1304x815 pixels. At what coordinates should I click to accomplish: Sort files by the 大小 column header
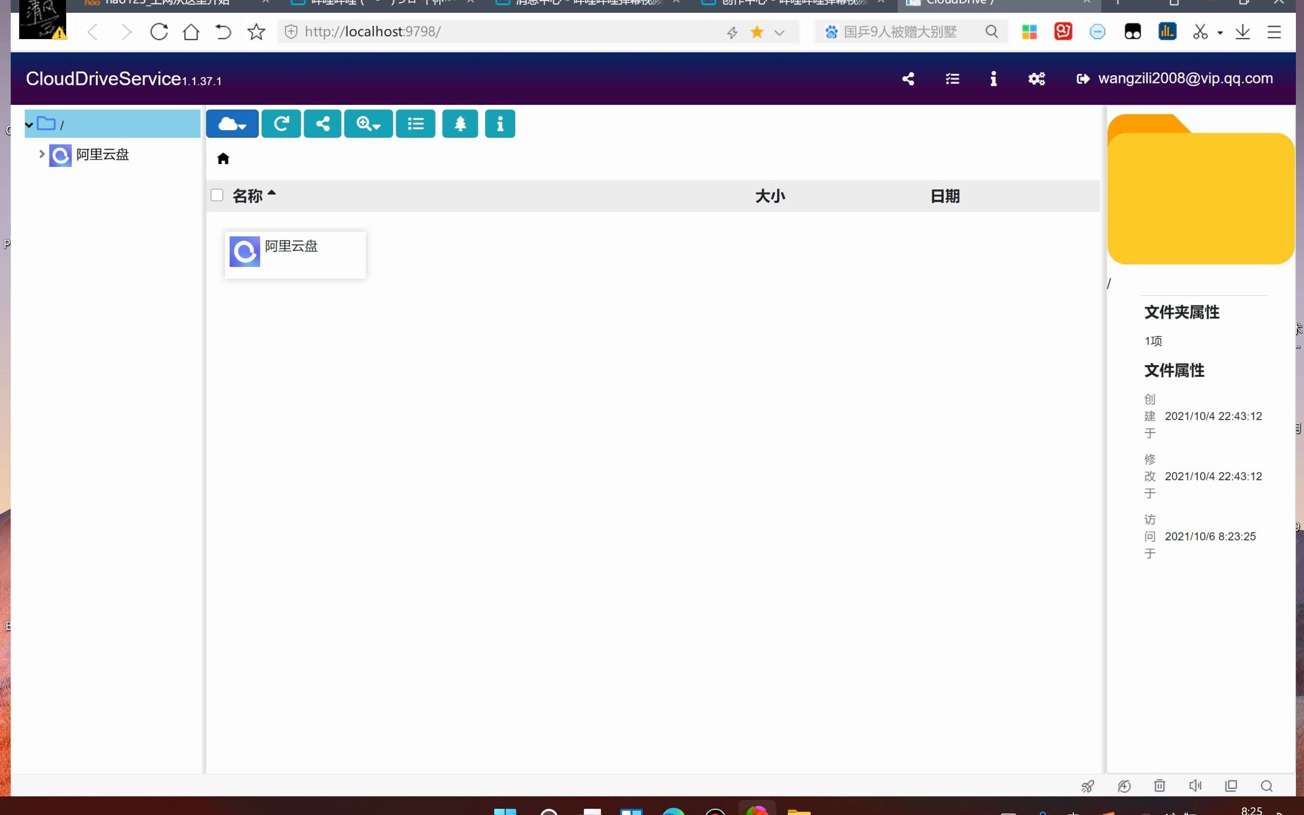(769, 196)
